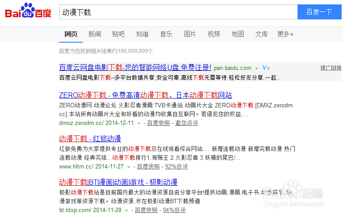This screenshot has height=216, width=343.
Task: Click the pan.baidu.com green URL
Action: [232, 68]
